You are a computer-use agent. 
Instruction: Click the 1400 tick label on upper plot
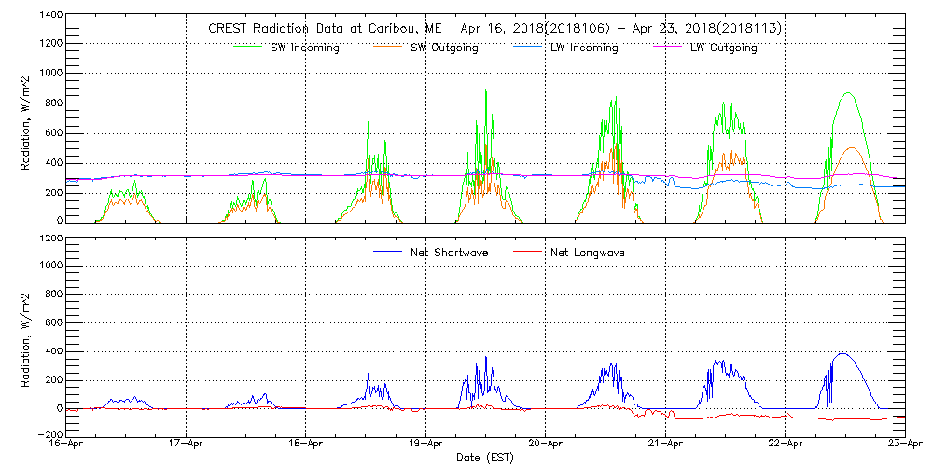click(x=49, y=17)
